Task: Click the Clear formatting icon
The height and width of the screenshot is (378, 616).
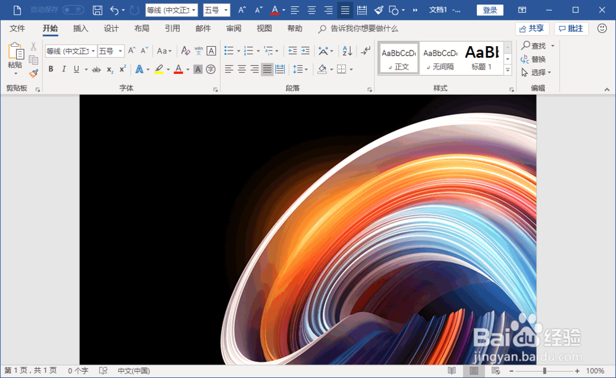Action: pyautogui.click(x=185, y=50)
